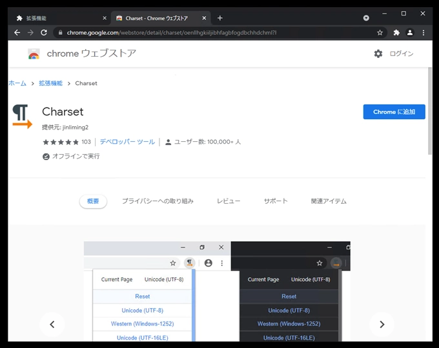
Task: Click the 提供元: jinliming2 text
Action: [x=65, y=128]
